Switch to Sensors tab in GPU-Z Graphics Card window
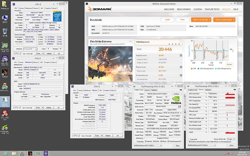The height and width of the screenshot is (156, 250). [147, 90]
